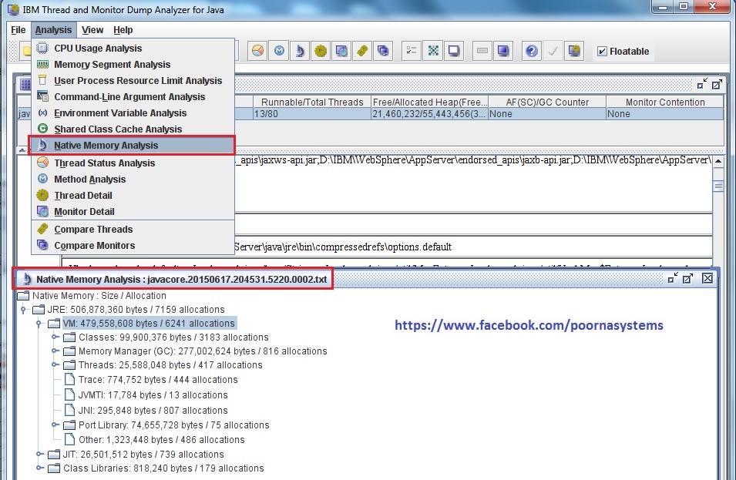Click Monitor Contention column header

[664, 102]
